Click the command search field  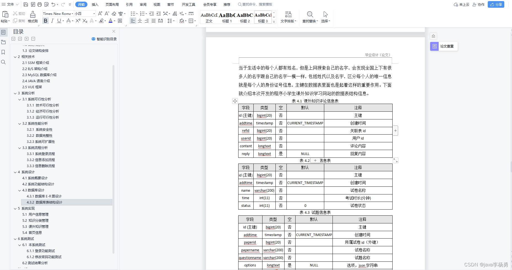point(255,4)
